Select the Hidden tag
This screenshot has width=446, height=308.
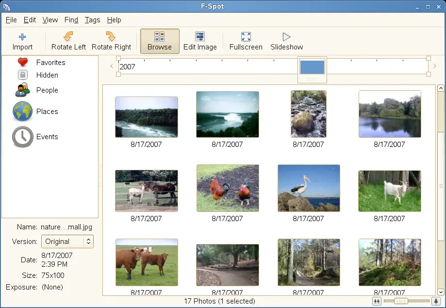pyautogui.click(x=23, y=75)
